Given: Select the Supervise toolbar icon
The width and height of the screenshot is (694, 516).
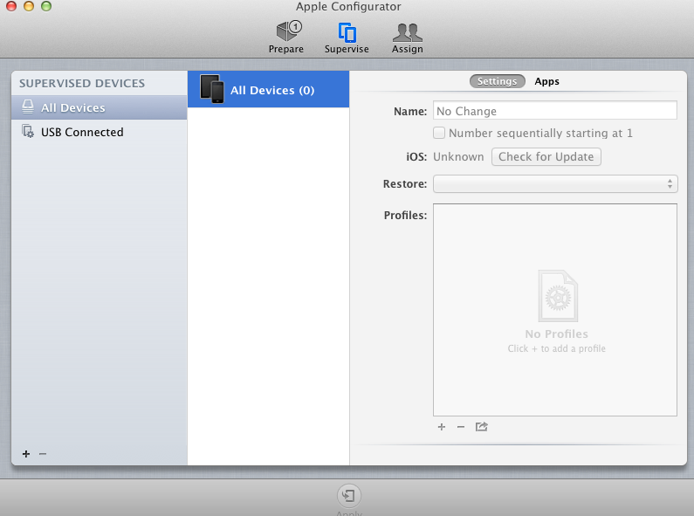Looking at the screenshot, I should click(347, 38).
